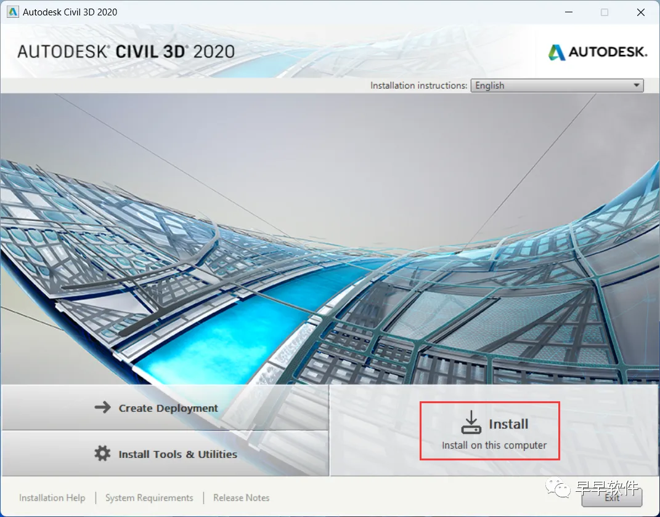This screenshot has height=517, width=660.
Task: Click the 'AUTODESK CIVIL 3D 2020' heading text
Action: [x=126, y=52]
